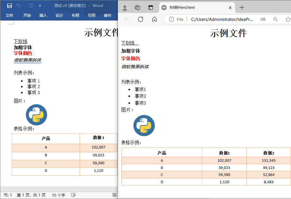Go to the Edge home page
The width and height of the screenshot is (291, 199).
(x=155, y=19)
